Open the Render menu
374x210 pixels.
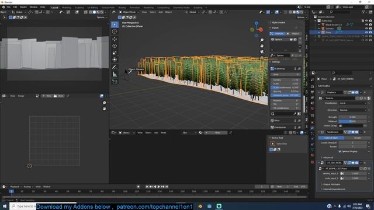[23, 7]
